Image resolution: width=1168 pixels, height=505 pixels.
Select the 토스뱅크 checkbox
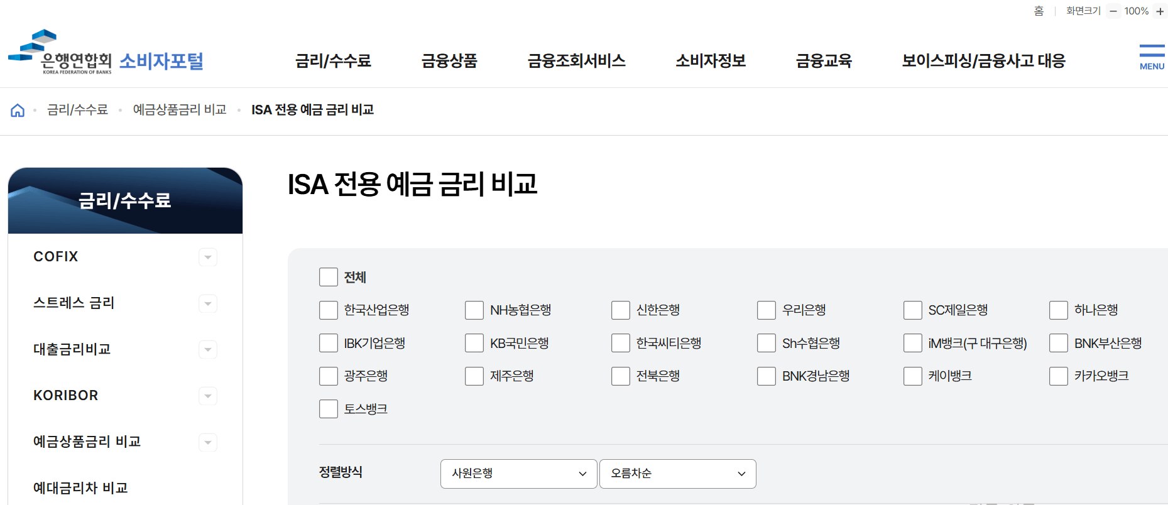coord(328,408)
